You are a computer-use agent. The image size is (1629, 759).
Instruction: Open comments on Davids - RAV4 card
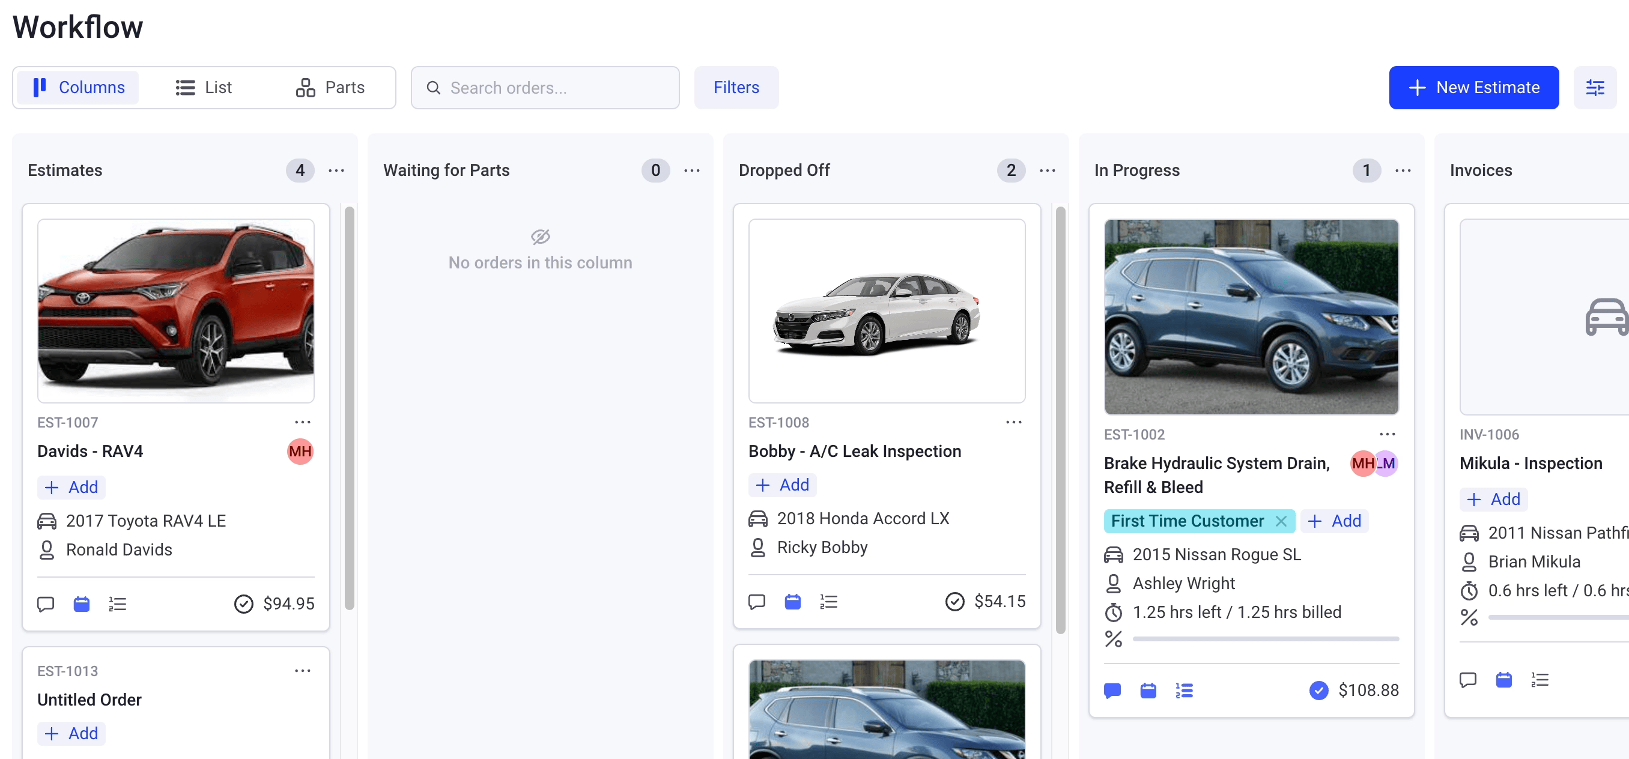[x=46, y=603]
